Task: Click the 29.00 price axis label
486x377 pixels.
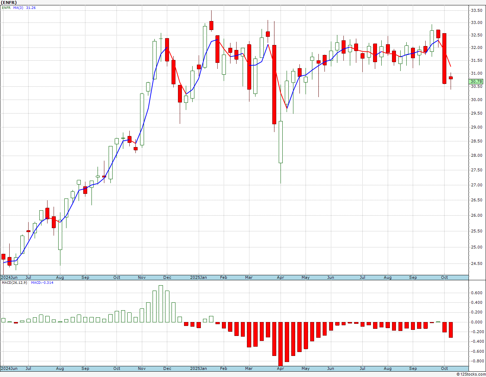Action: tap(476, 127)
